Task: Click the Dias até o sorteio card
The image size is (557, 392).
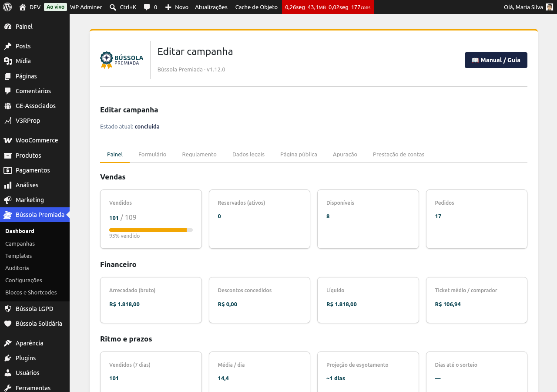Action: point(476,372)
